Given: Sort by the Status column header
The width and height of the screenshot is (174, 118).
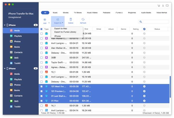Looking at the screenshot, I should coord(157,29).
